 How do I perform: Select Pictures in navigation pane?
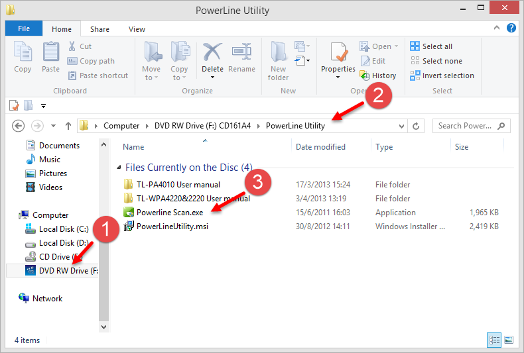46,174
